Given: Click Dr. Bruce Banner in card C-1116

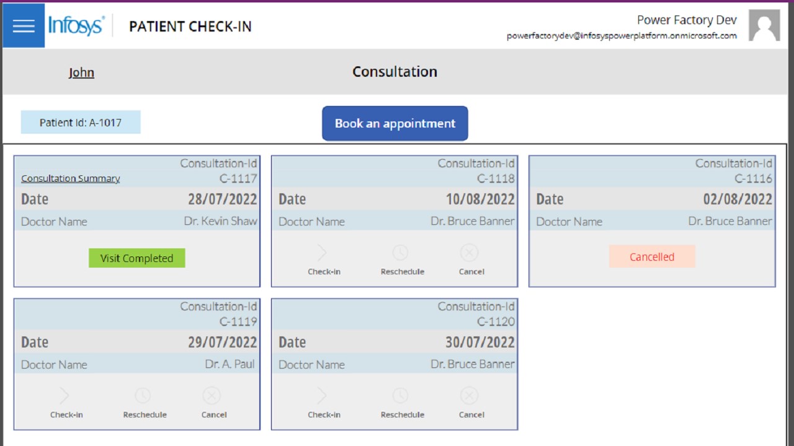Looking at the screenshot, I should [730, 221].
